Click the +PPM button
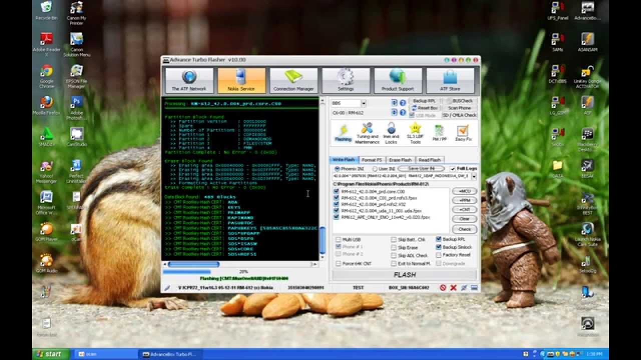This screenshot has height=360, width=641. (464, 200)
